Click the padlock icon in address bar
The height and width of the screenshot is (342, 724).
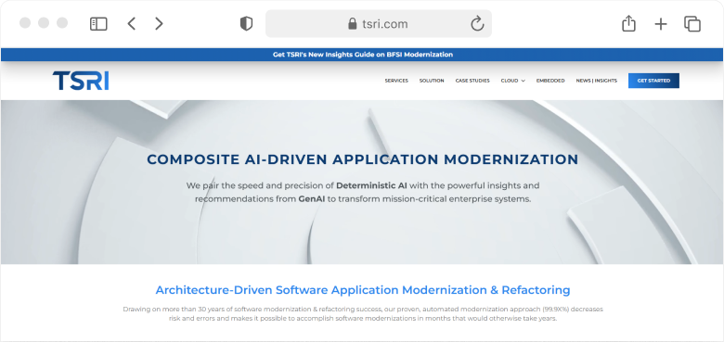pos(353,23)
